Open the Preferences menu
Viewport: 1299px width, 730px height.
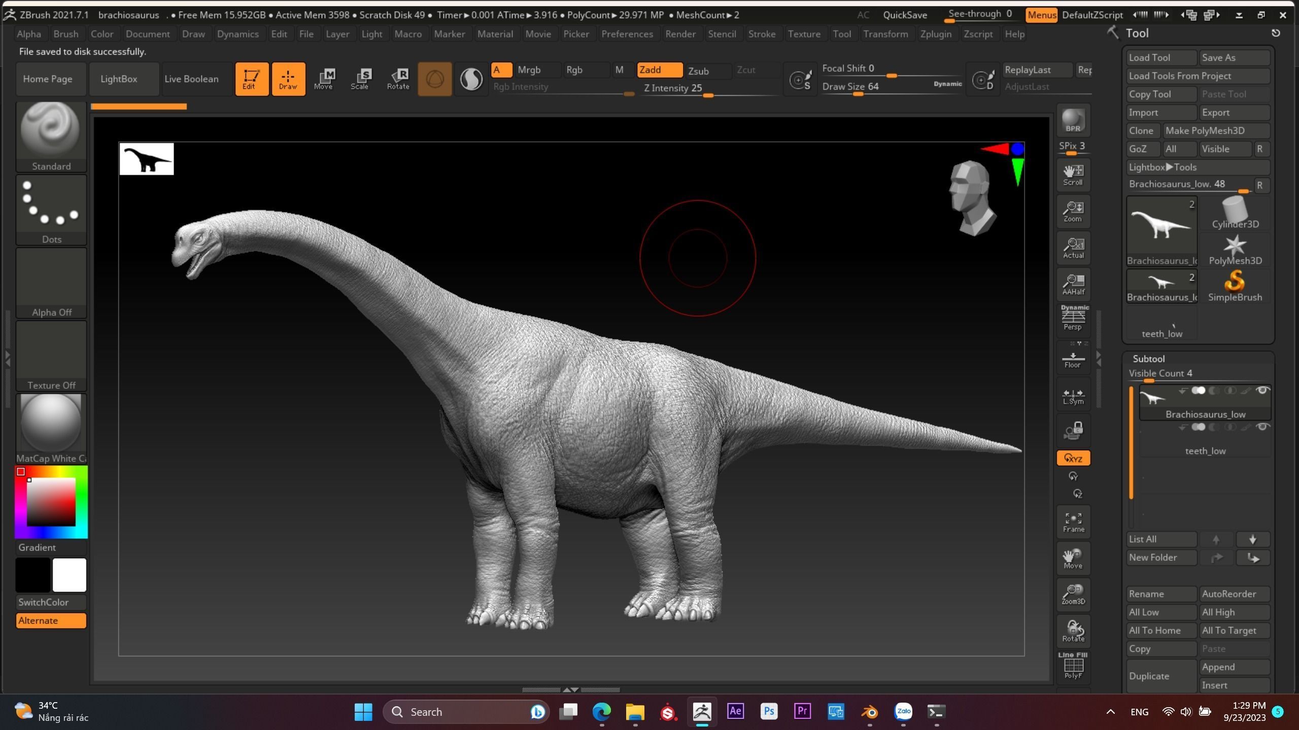pos(627,34)
